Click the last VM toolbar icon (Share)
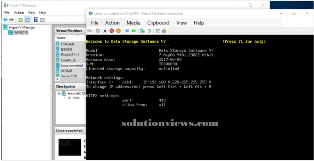 [165, 31]
